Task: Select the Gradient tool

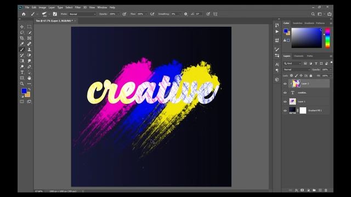Action: coord(22,61)
